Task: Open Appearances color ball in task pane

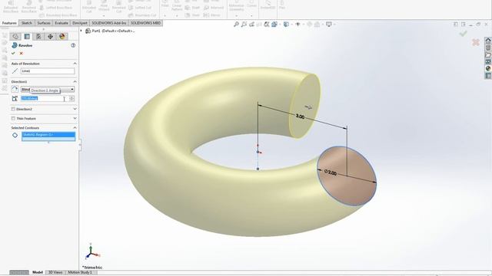Action: [x=488, y=68]
